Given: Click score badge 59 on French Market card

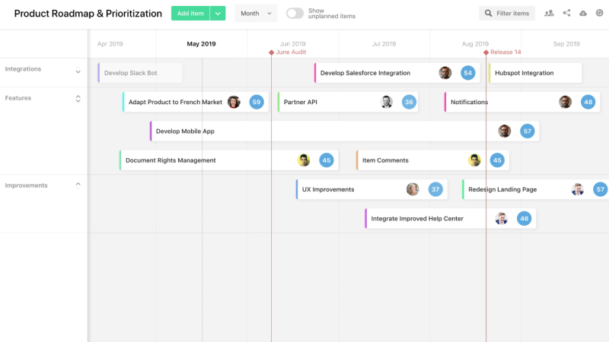Looking at the screenshot, I should click(x=257, y=102).
